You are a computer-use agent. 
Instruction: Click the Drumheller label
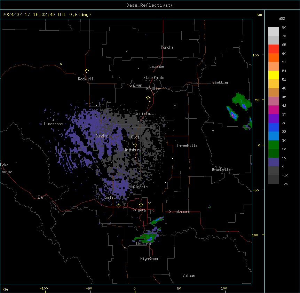222,169
